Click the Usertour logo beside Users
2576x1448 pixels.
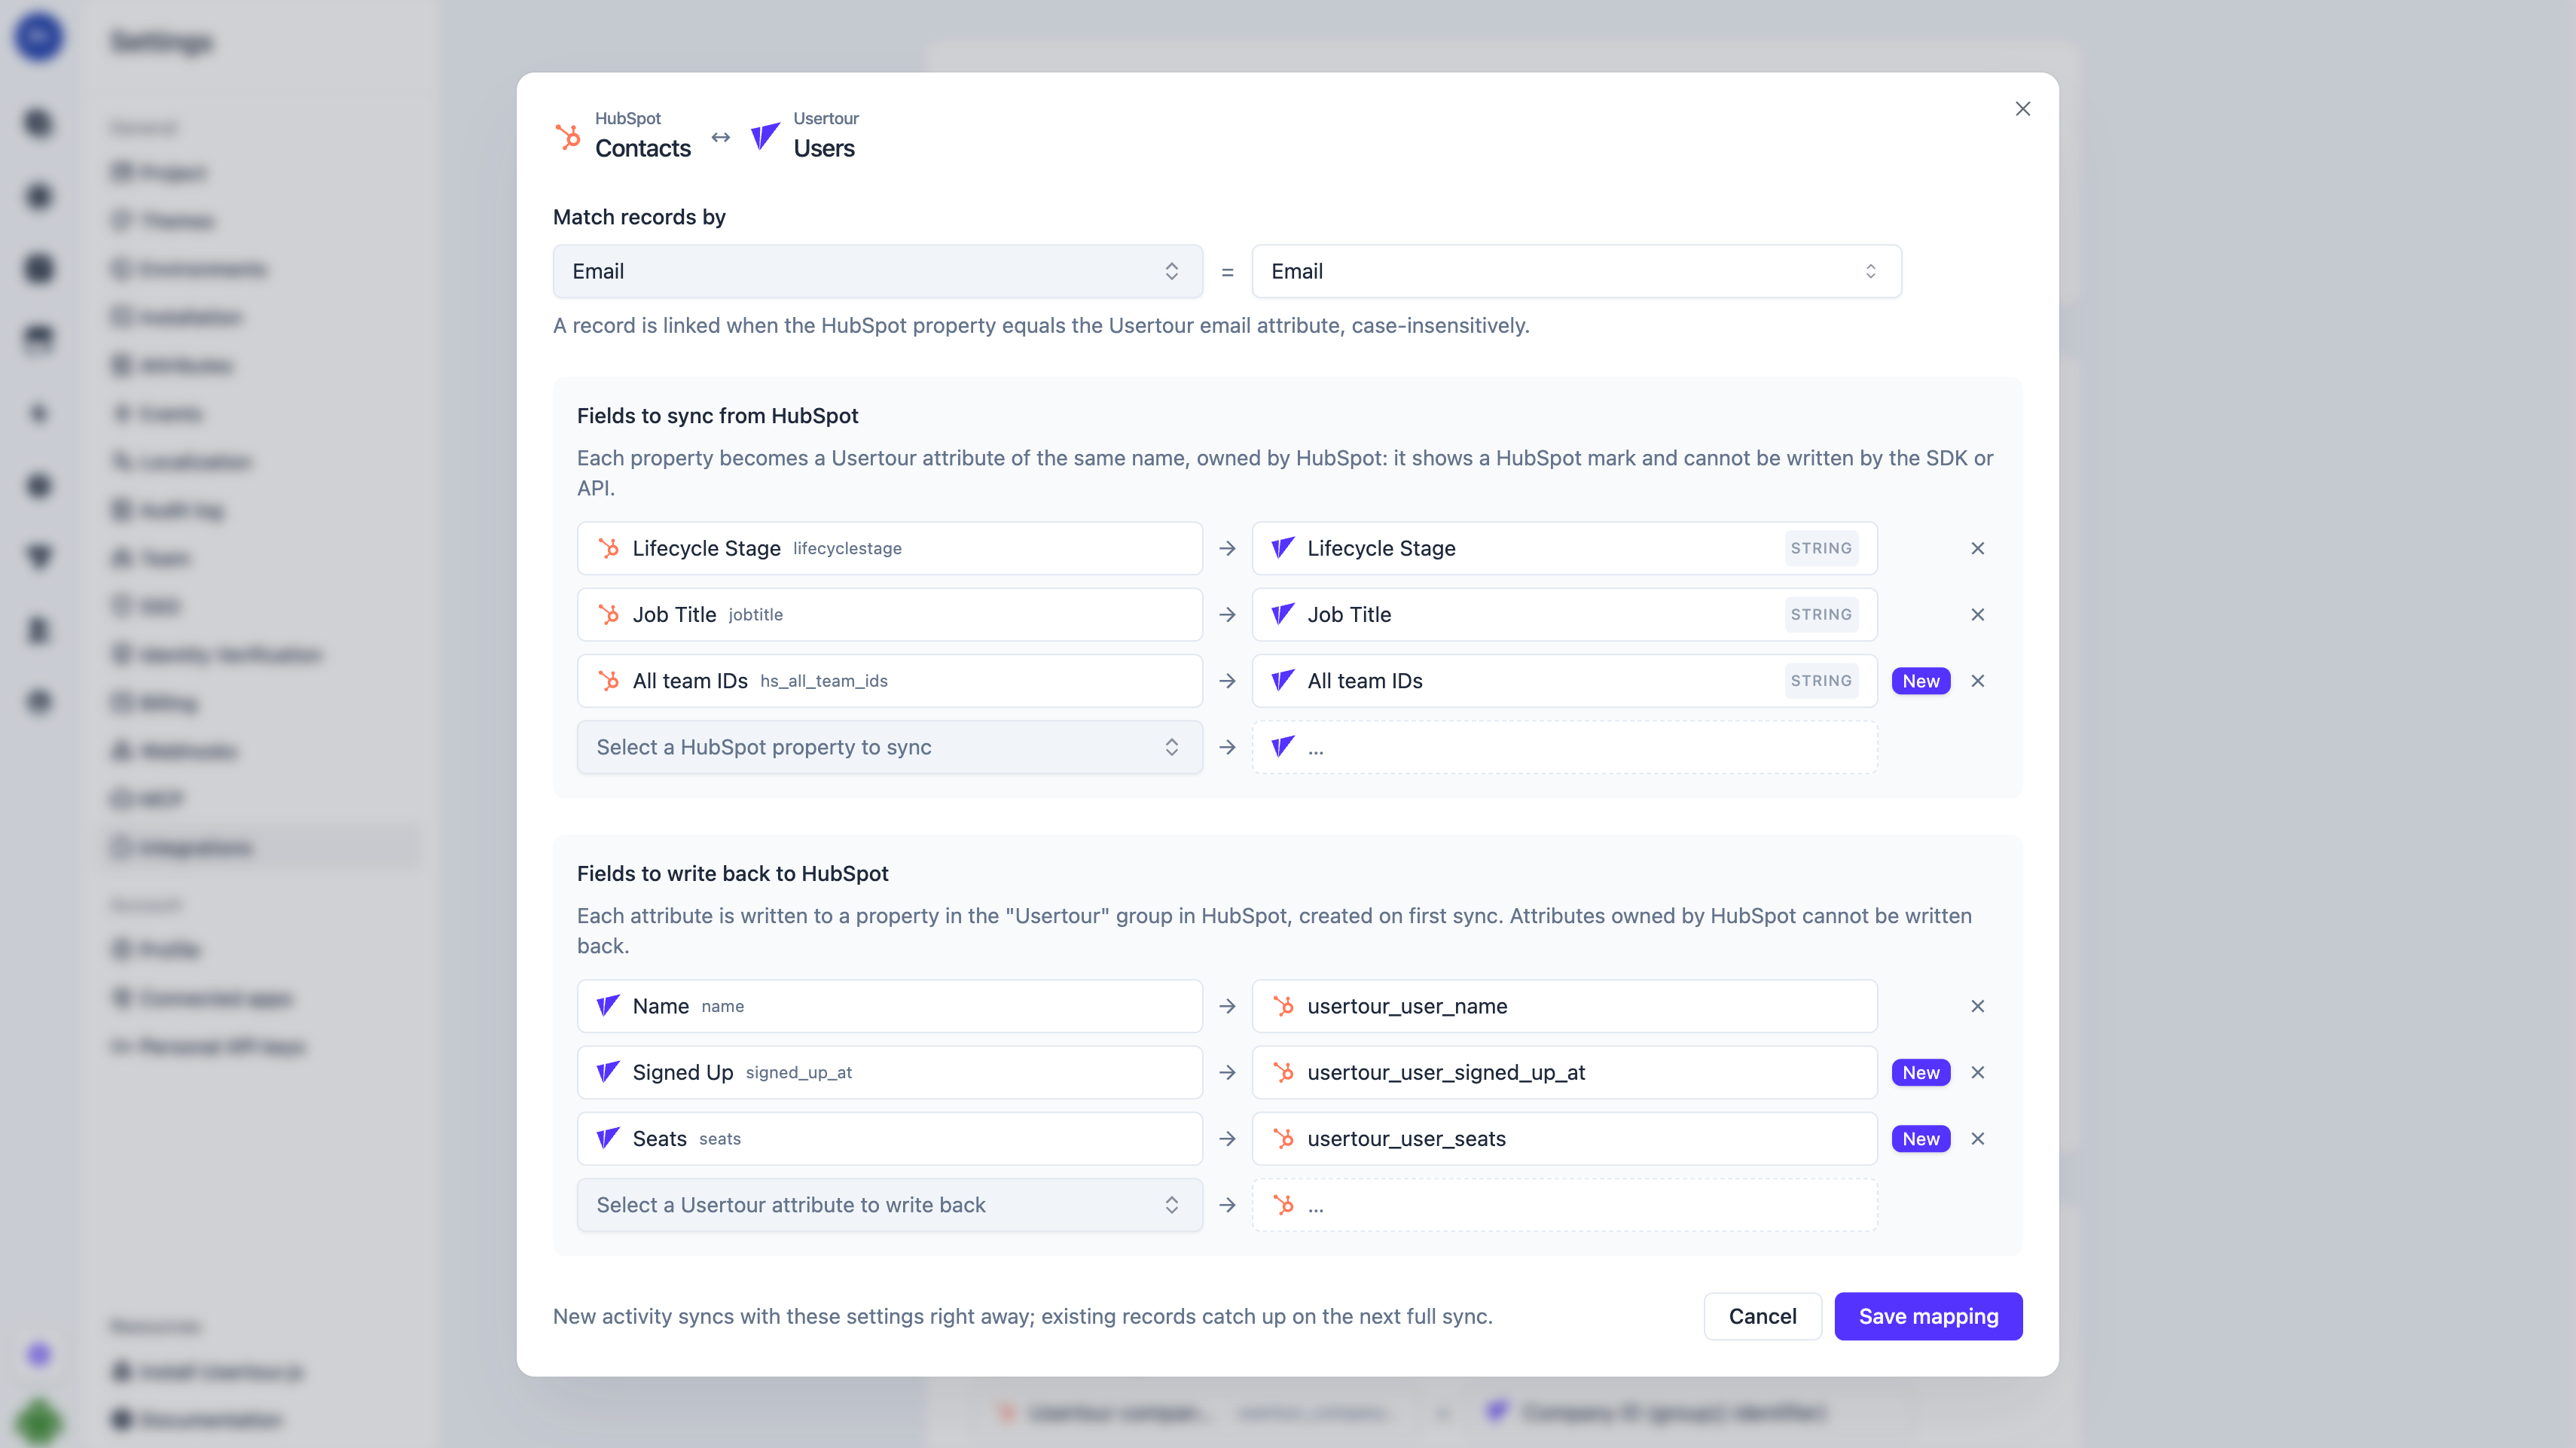click(765, 136)
